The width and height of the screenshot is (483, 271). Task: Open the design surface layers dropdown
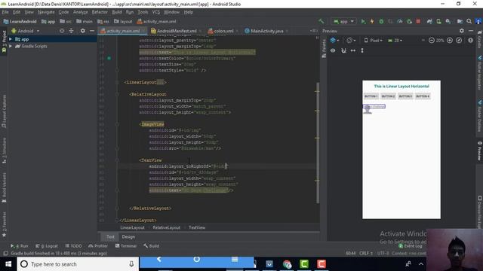click(334, 40)
